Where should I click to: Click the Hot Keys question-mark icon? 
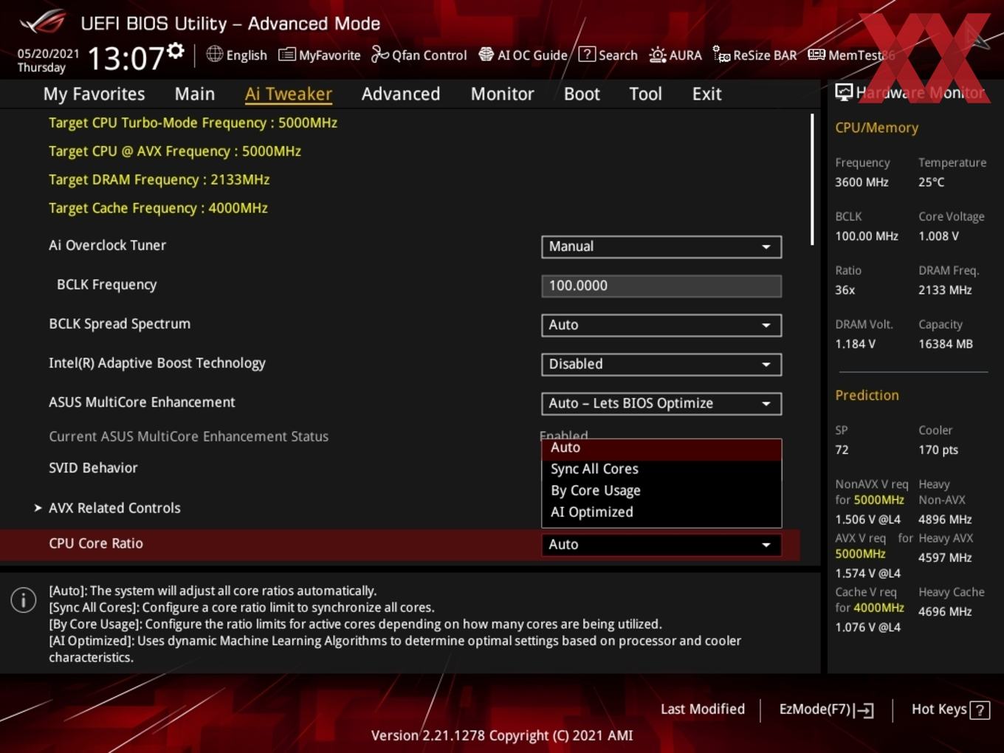pos(980,710)
